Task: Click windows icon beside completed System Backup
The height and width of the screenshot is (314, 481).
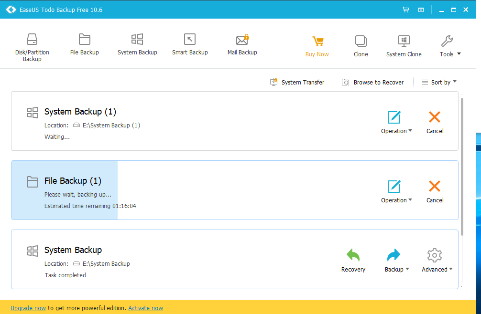Action: click(33, 251)
